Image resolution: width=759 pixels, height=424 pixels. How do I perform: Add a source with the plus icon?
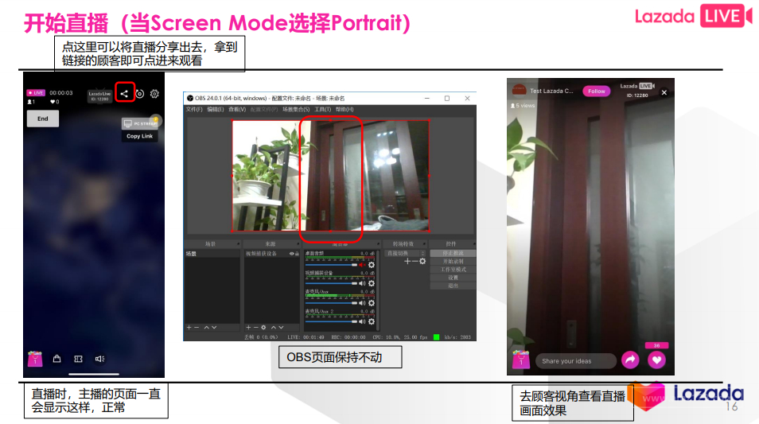click(x=248, y=328)
